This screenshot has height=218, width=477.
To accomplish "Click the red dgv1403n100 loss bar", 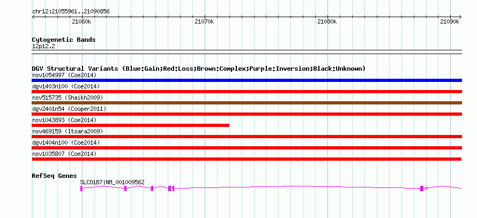I will (x=247, y=92).
